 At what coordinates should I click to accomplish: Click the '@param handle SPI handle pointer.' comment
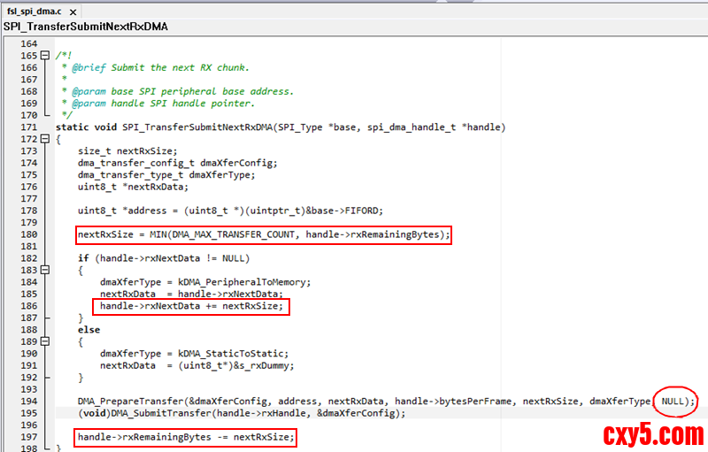[163, 103]
